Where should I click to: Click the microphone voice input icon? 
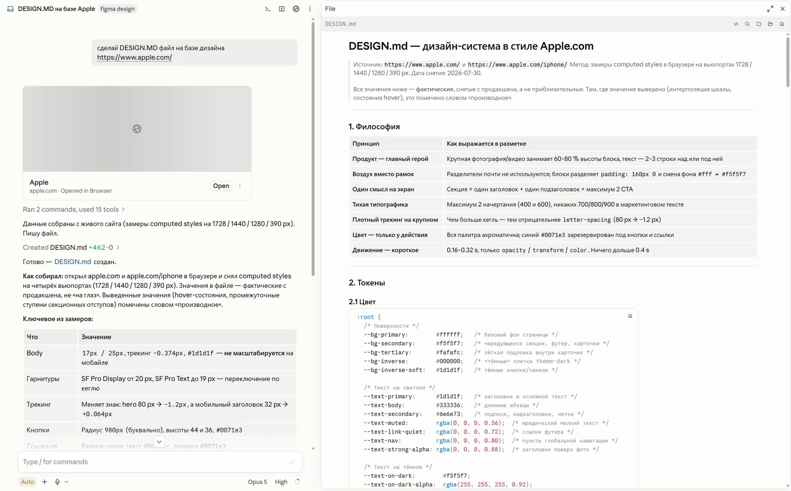[57, 482]
